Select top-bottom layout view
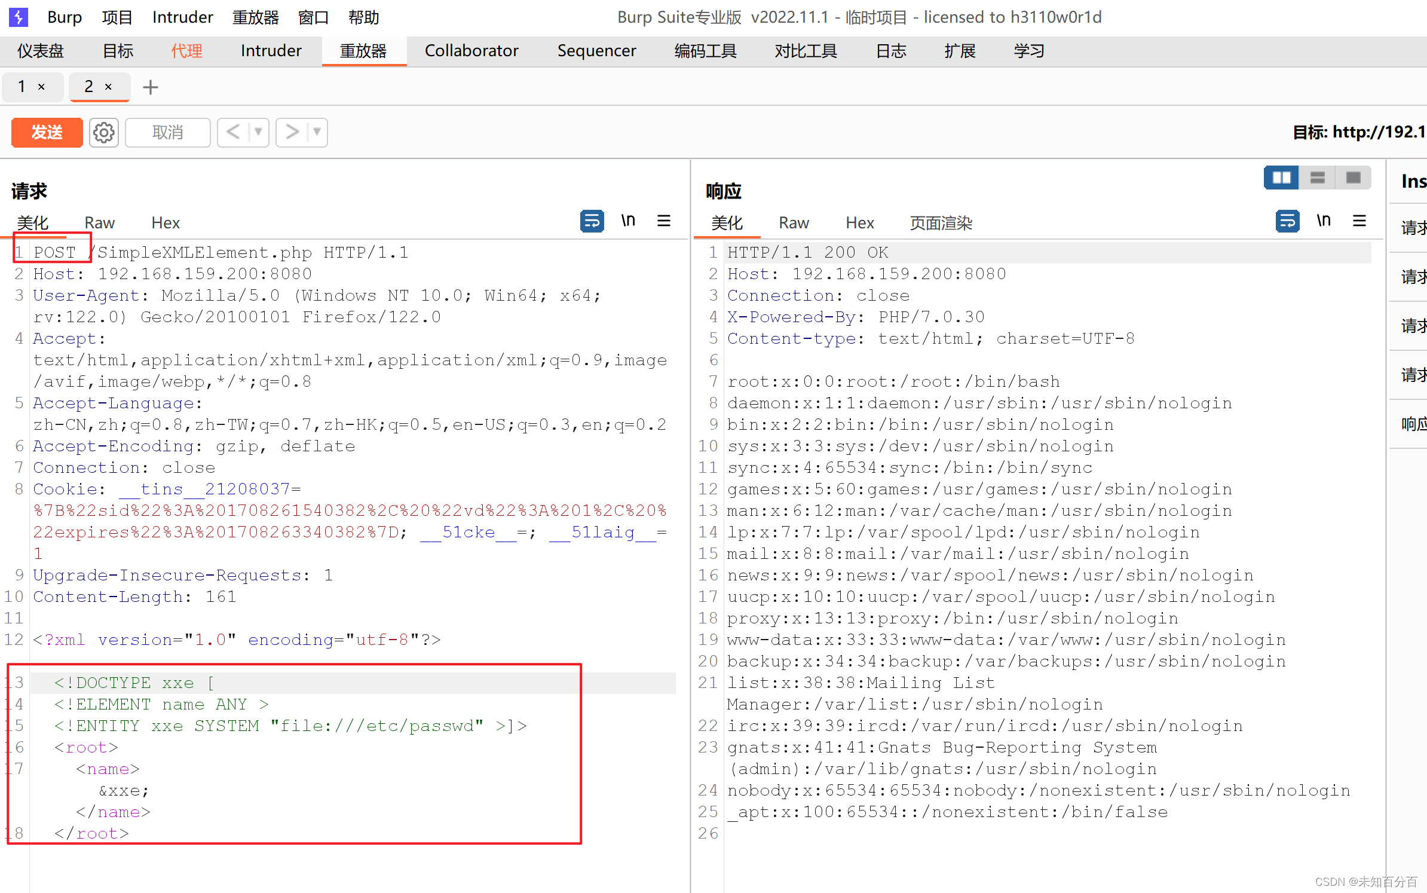The image size is (1427, 893). tap(1317, 178)
